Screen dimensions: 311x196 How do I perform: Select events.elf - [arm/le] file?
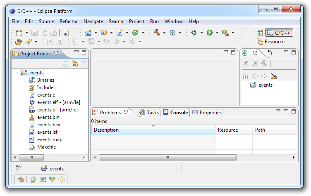tap(59, 102)
